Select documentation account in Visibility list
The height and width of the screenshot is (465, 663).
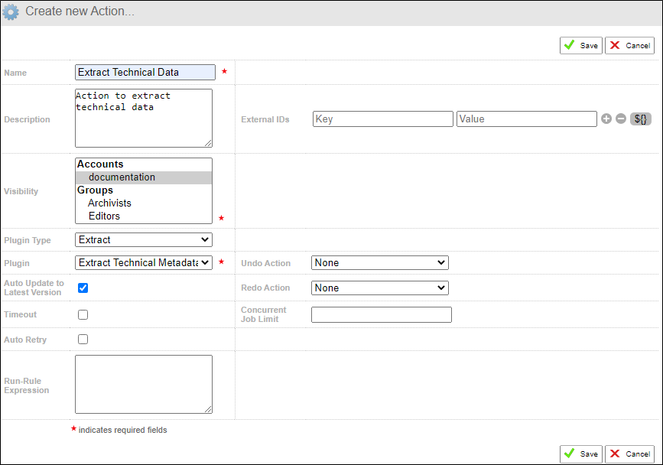pos(122,177)
